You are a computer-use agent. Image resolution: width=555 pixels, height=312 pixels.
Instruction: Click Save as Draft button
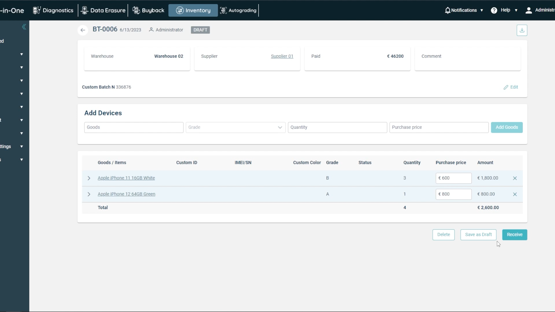tap(478, 235)
